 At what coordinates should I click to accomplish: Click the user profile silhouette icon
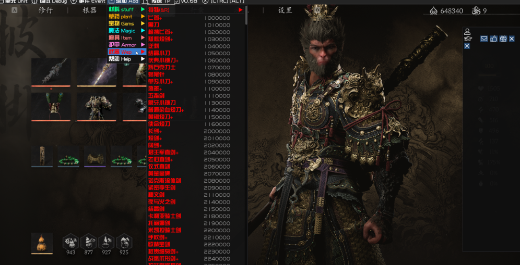[x=467, y=32]
